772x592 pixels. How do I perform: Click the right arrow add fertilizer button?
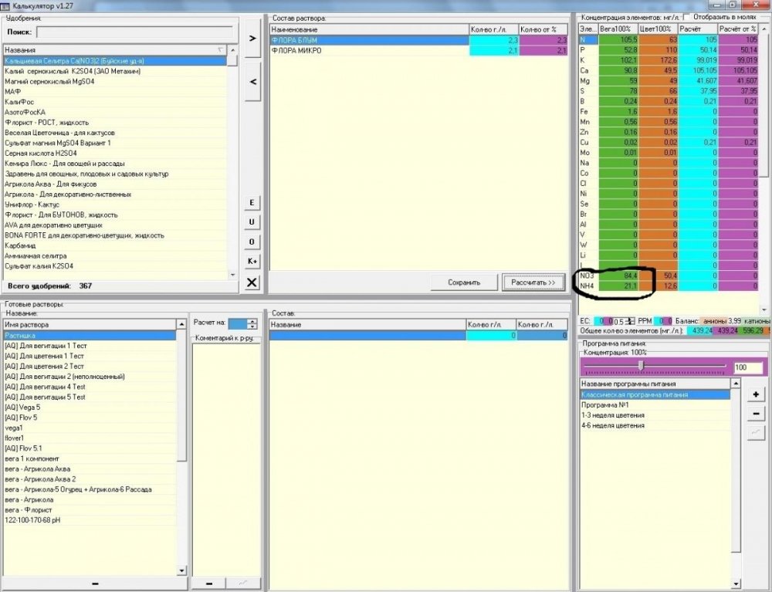tap(252, 39)
